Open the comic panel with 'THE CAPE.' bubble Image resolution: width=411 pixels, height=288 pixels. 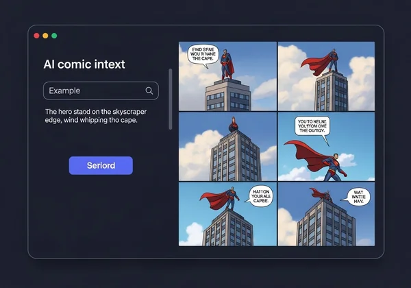[x=227, y=76]
